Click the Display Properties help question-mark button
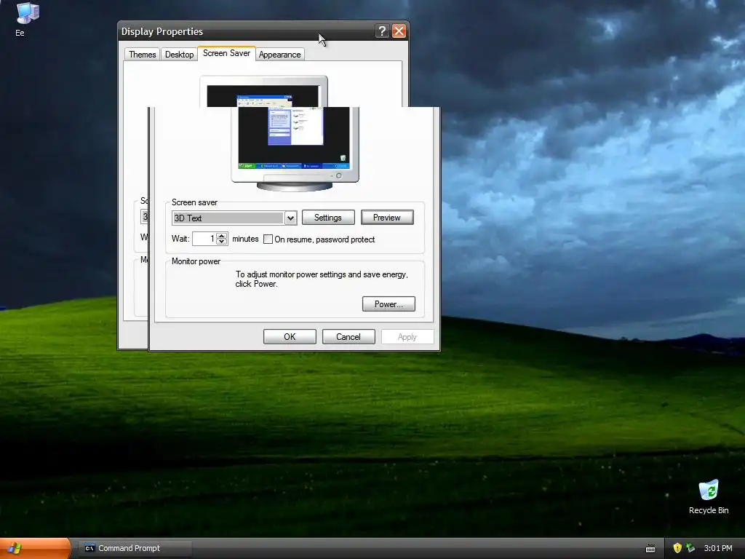Image resolution: width=745 pixels, height=559 pixels. click(x=382, y=31)
